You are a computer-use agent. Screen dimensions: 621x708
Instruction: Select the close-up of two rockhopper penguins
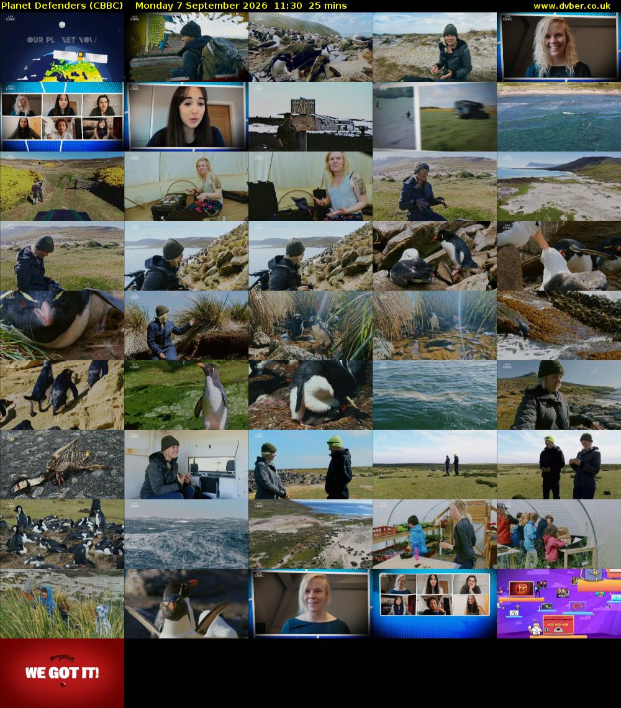(x=186, y=603)
